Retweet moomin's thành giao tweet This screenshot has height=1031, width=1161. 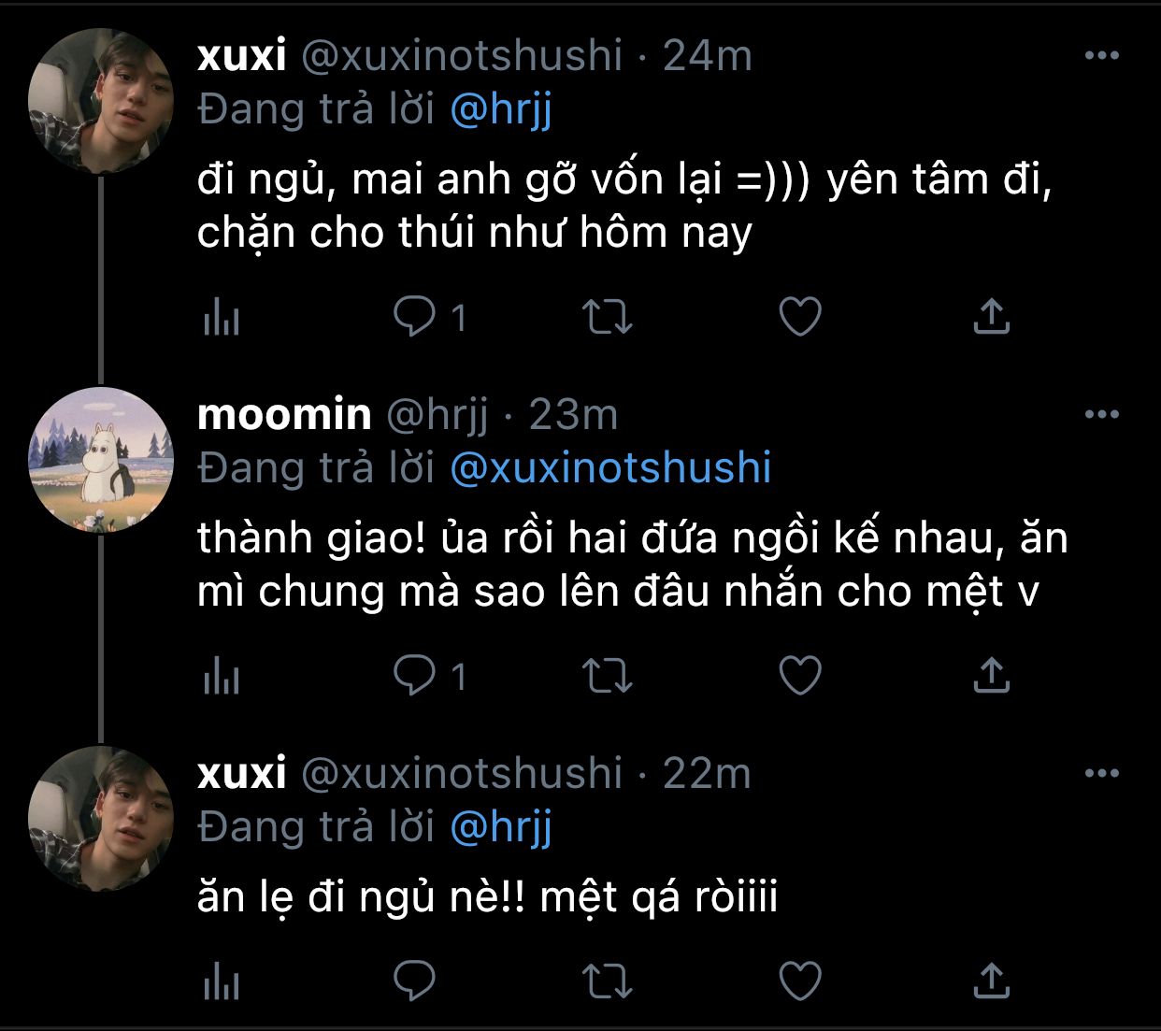click(x=608, y=675)
